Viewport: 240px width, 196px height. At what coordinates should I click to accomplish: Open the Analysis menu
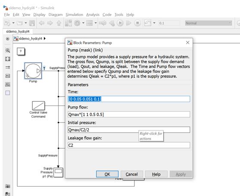tap(93, 15)
